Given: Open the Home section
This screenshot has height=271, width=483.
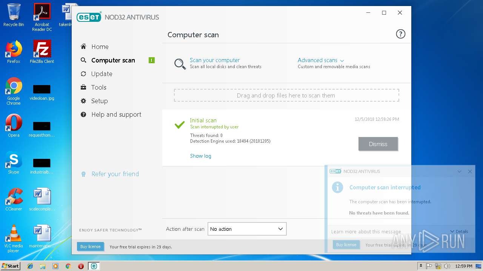Looking at the screenshot, I should pyautogui.click(x=100, y=47).
